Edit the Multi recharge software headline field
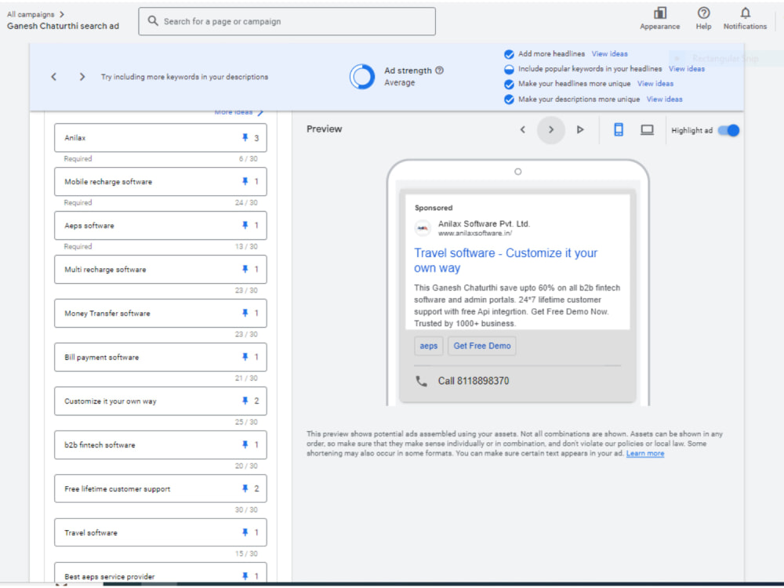The height and width of the screenshot is (588, 784). pos(161,269)
